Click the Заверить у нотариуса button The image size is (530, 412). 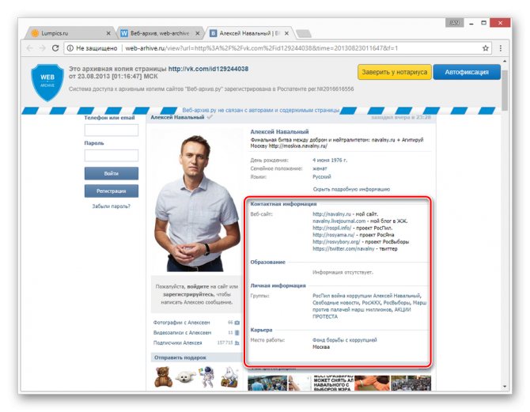[395, 72]
